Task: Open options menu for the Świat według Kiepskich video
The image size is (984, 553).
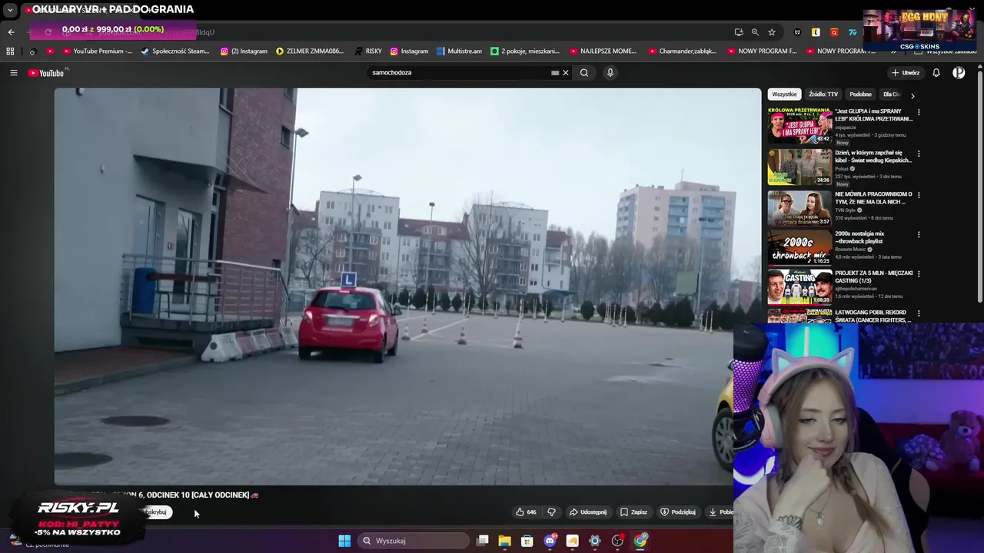Action: tap(919, 154)
